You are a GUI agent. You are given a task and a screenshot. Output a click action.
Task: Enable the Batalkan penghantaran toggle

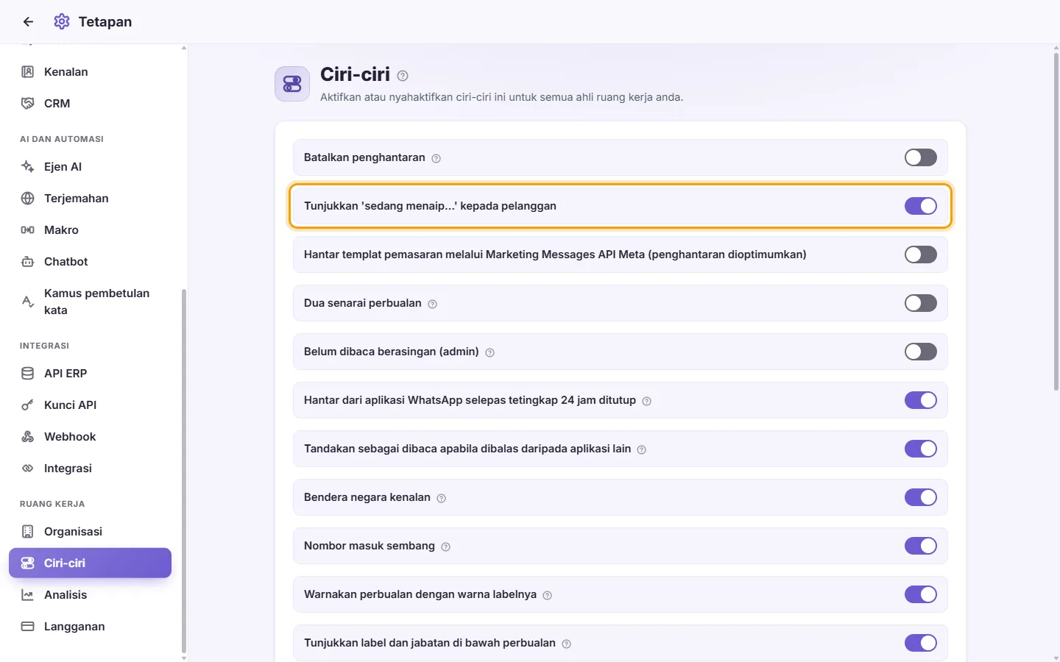tap(920, 157)
